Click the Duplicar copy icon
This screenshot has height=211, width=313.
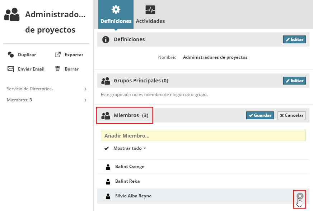click(11, 55)
